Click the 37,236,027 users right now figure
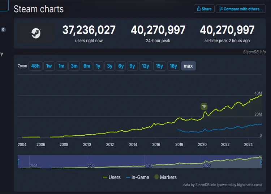This screenshot has width=271, height=194. click(x=89, y=30)
